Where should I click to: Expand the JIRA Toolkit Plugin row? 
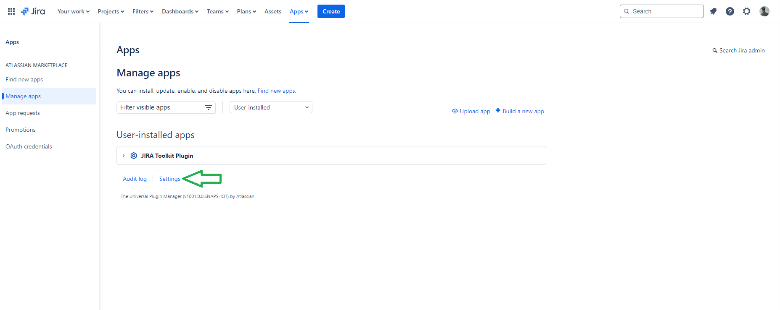click(x=124, y=156)
